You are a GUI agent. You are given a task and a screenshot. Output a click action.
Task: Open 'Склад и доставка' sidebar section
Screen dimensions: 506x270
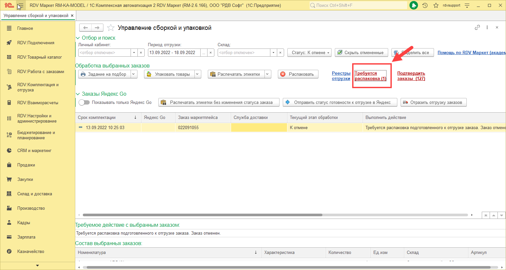point(34,194)
